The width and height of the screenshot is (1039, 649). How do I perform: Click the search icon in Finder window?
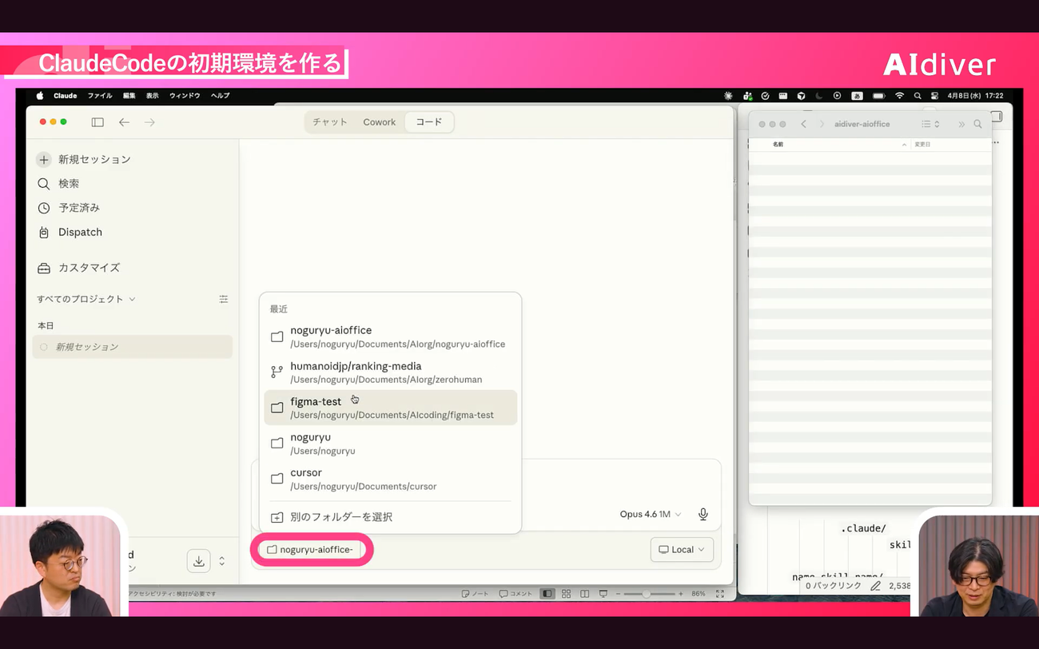point(977,124)
